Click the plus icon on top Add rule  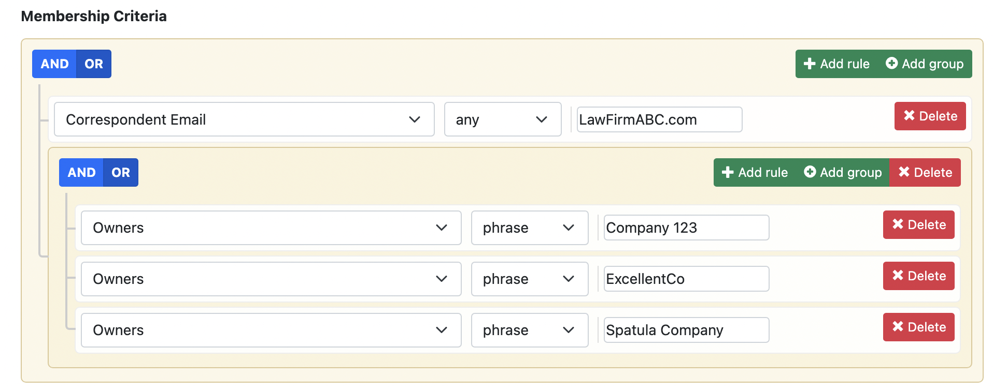point(810,64)
